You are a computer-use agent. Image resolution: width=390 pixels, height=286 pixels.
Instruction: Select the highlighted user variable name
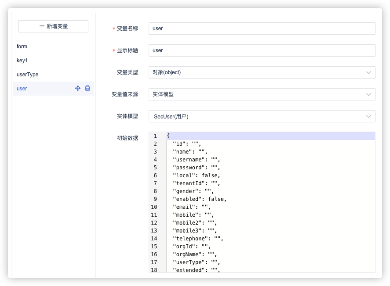click(22, 89)
